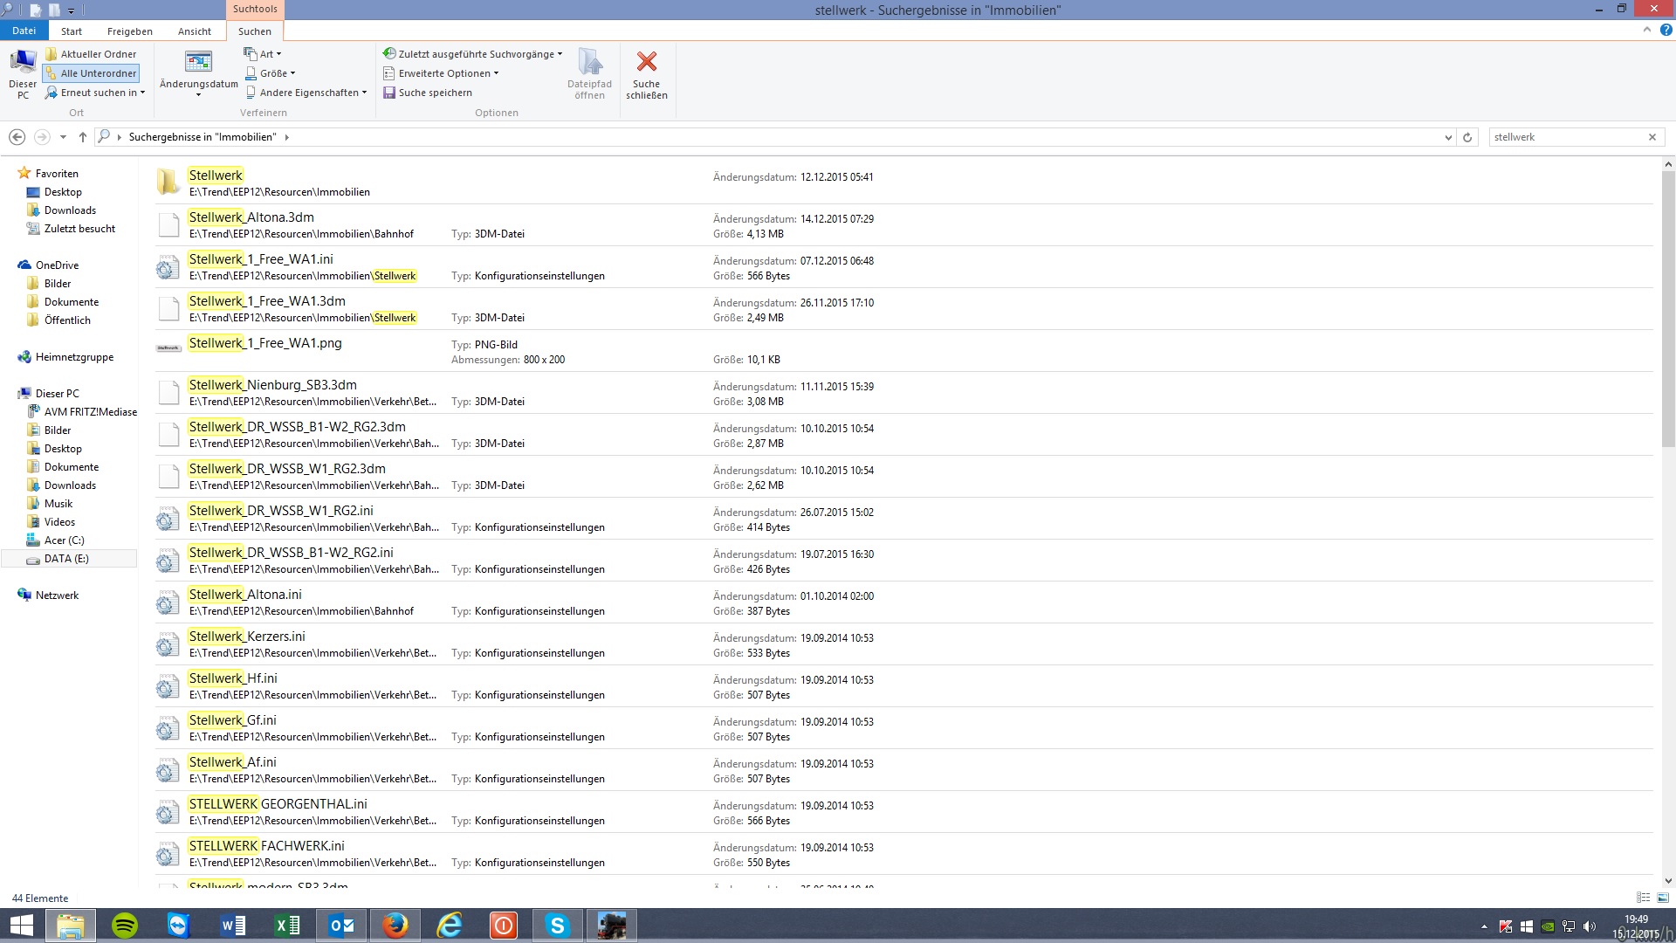Switch to the Ansicht ribbon tab
Screen dimensions: 1676x943
pos(194,31)
